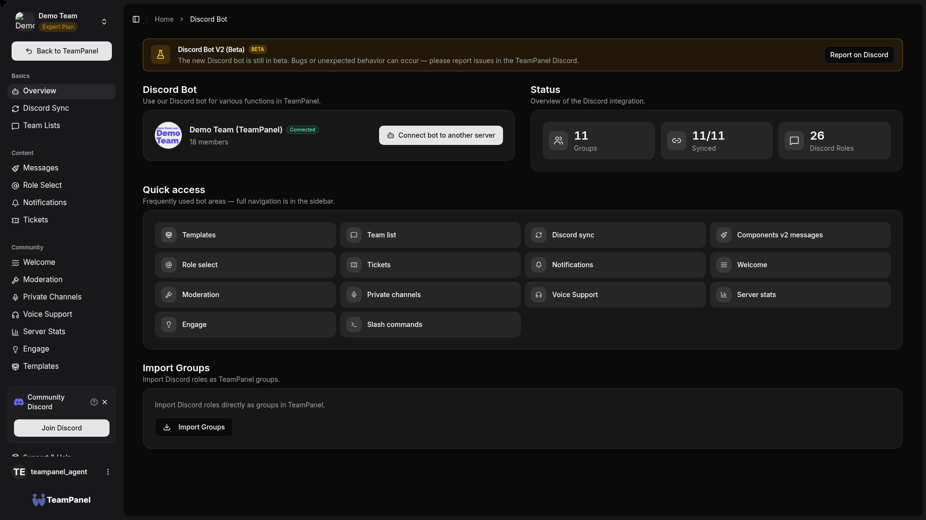Open Private Channels in the sidebar
The width and height of the screenshot is (926, 520).
click(62, 297)
